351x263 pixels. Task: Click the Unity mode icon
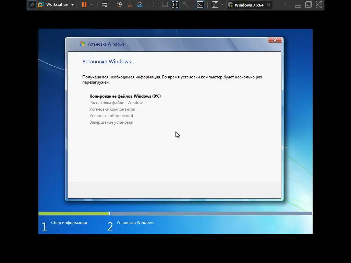tap(185, 4)
